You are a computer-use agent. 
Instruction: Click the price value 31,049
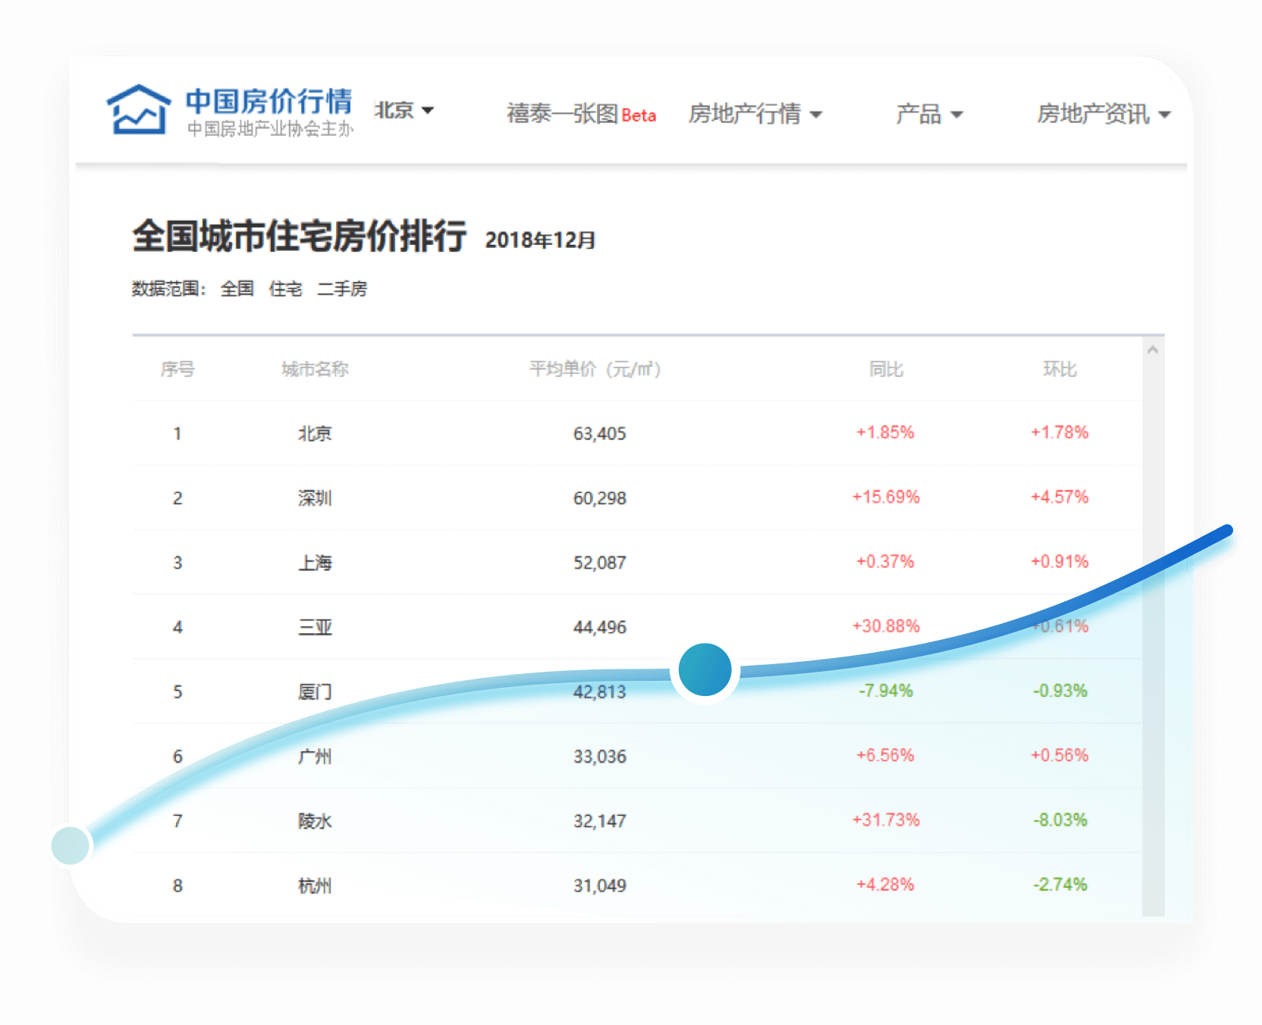point(600,885)
